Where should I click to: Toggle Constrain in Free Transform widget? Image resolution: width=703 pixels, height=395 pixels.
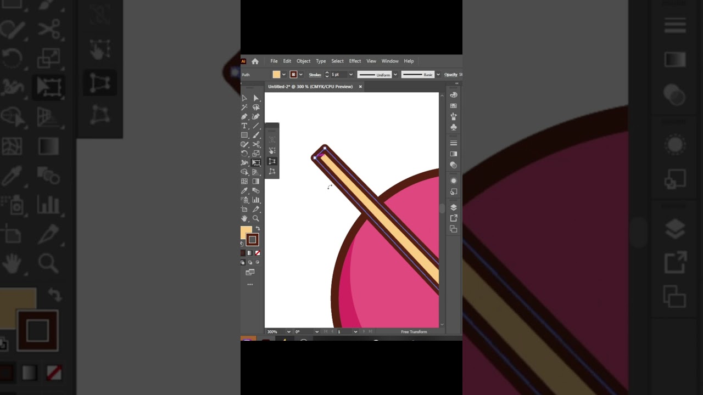272,140
